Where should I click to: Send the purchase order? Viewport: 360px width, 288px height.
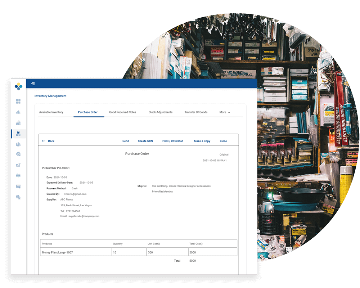click(x=126, y=141)
